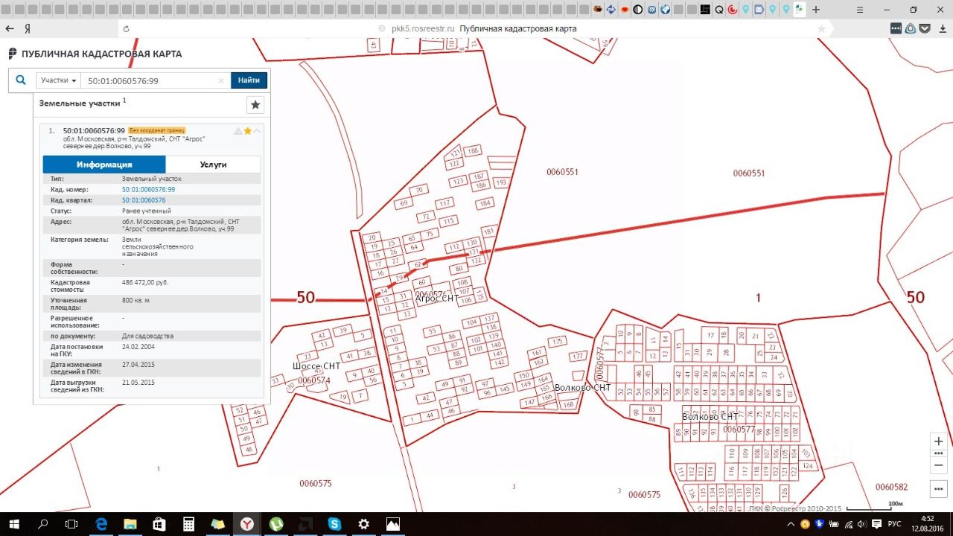953x536 pixels.
Task: Collapse the parcel result with the chevron
Action: 258,131
